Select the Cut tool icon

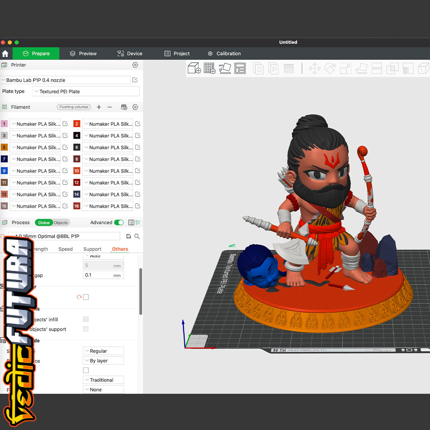coord(377,68)
